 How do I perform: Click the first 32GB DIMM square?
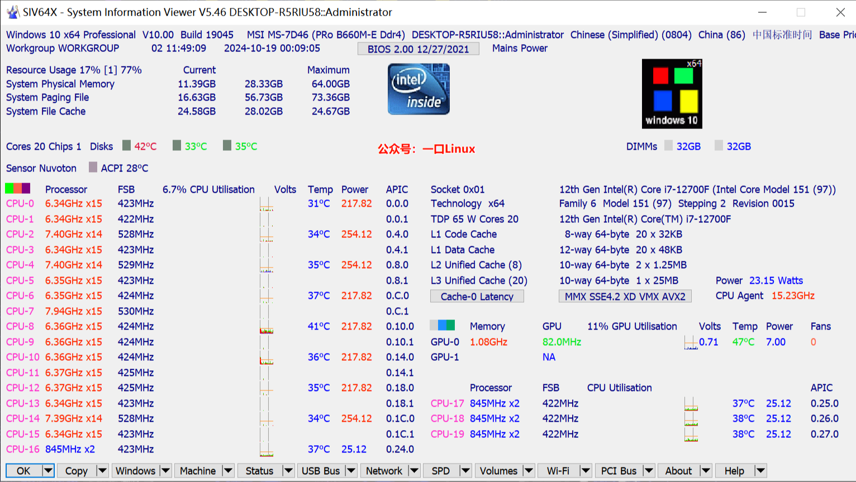[668, 146]
